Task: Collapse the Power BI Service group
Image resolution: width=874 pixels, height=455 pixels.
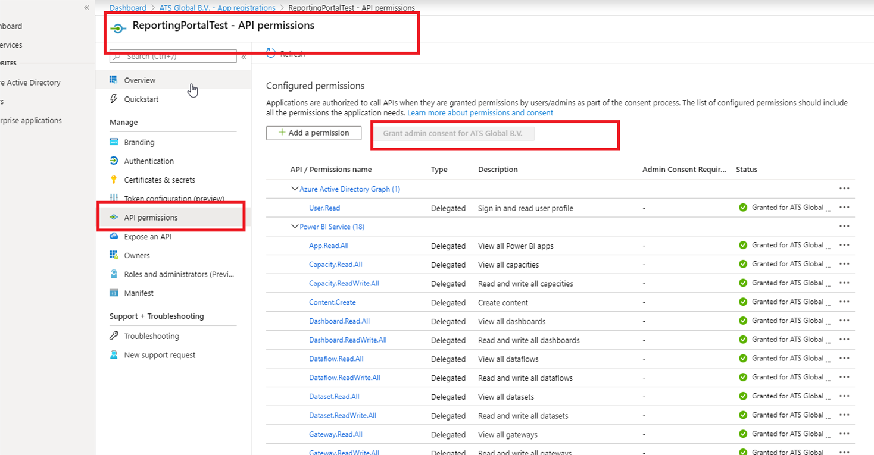Action: (x=294, y=227)
